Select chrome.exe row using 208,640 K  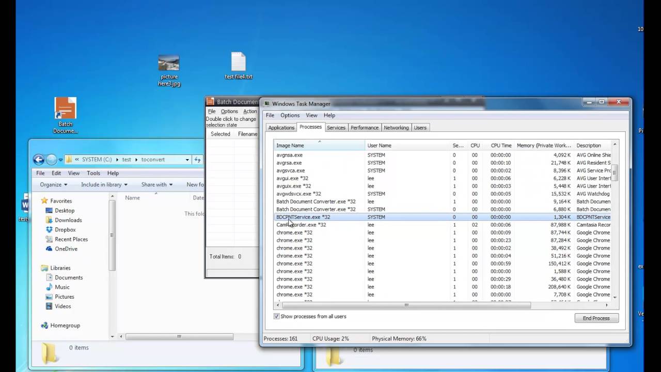coord(442,287)
